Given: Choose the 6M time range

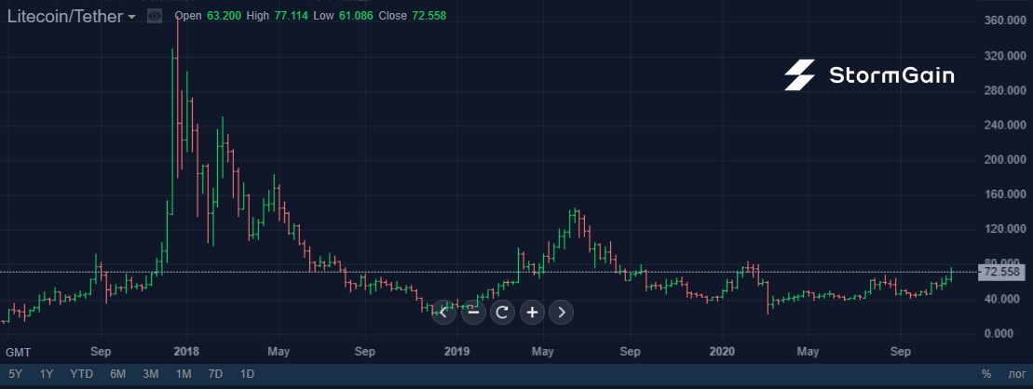Looking at the screenshot, I should [x=118, y=374].
